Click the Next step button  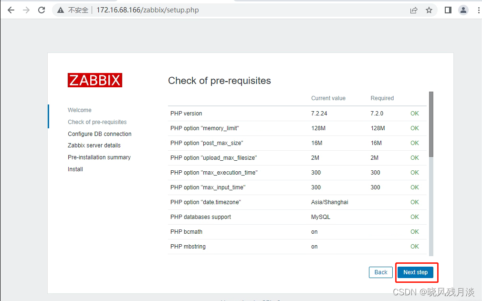(x=415, y=272)
